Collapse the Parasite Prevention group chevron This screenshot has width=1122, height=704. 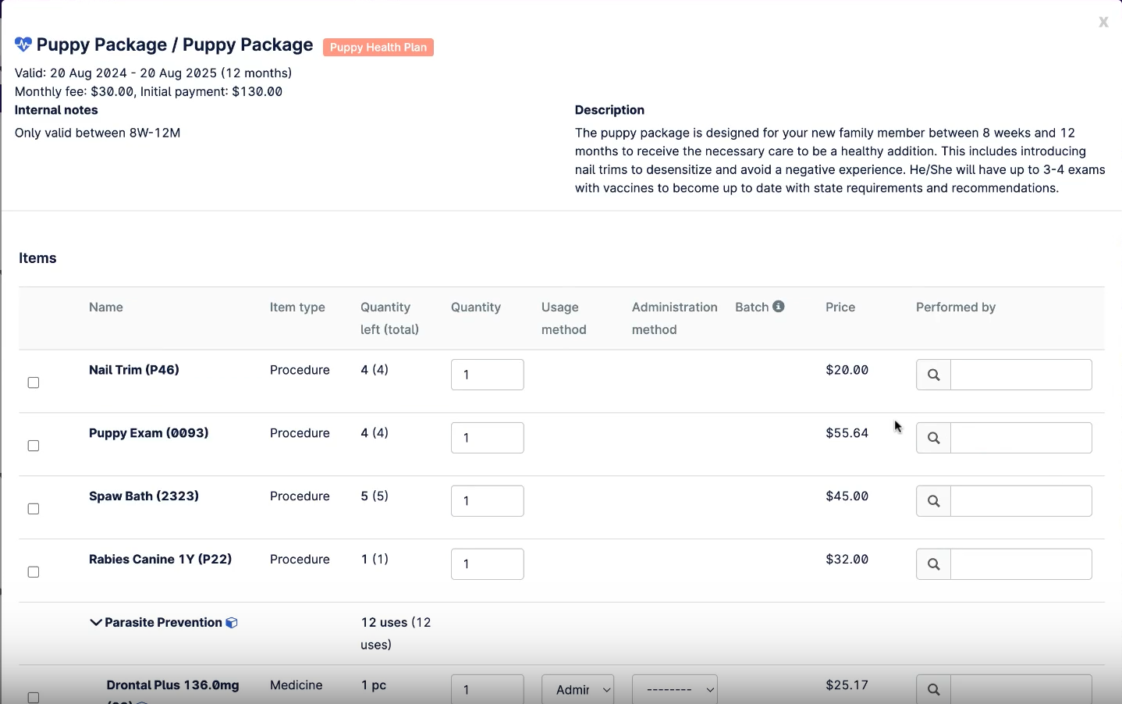96,623
